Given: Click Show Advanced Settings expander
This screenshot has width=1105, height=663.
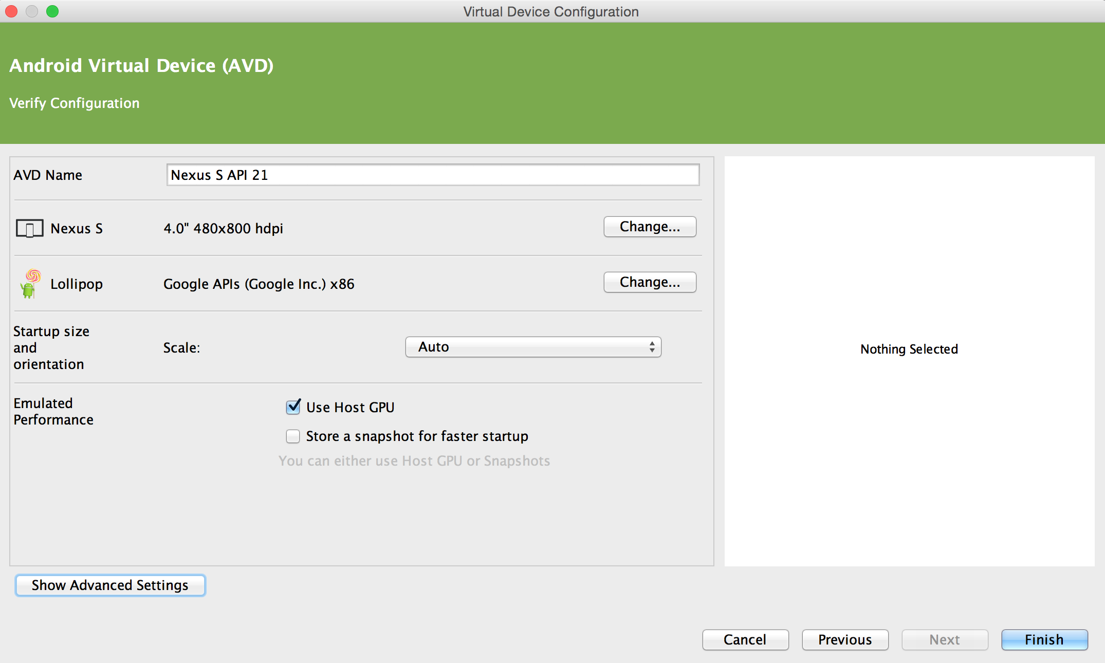Looking at the screenshot, I should coord(109,585).
